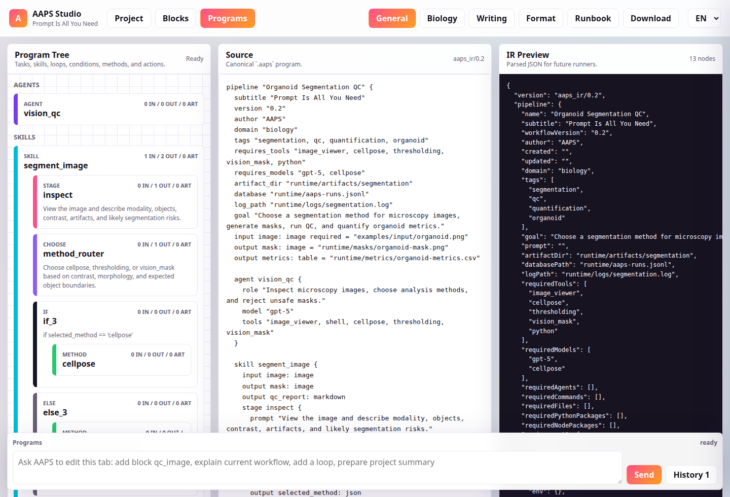
Task: Click the Source panel title
Action: click(x=239, y=55)
